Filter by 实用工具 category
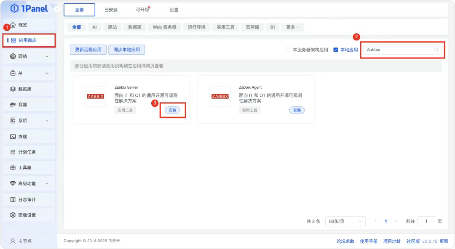The width and height of the screenshot is (455, 249). (225, 27)
